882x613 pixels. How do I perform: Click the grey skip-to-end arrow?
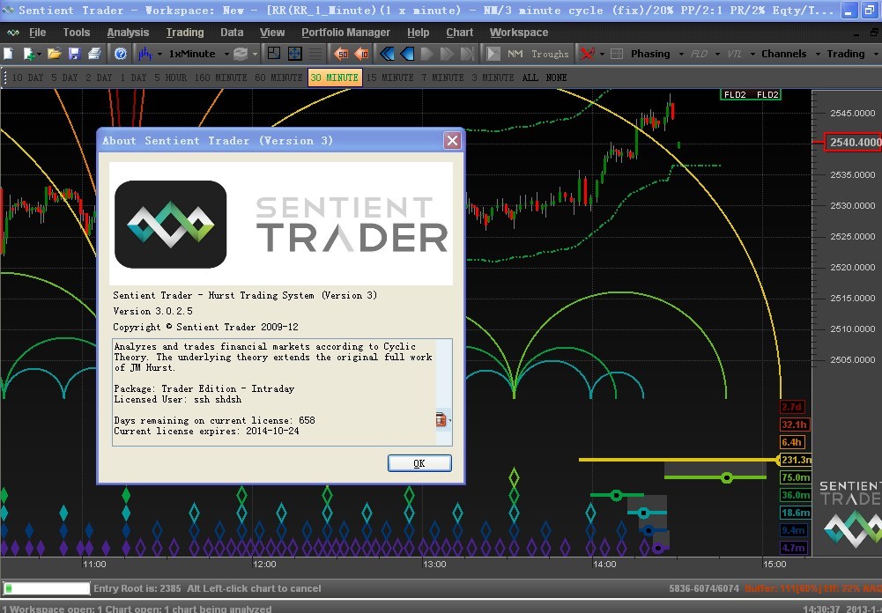(x=468, y=54)
